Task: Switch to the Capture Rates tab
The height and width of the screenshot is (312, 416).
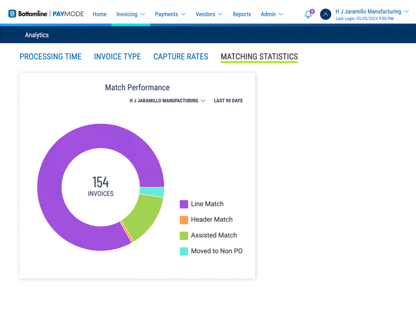Action: 181,57
